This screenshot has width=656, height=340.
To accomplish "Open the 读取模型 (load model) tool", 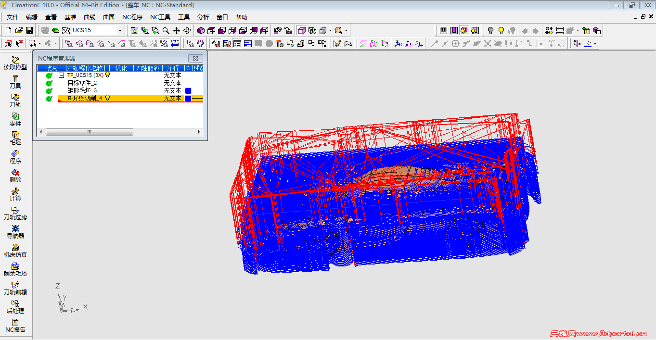I will (15, 63).
